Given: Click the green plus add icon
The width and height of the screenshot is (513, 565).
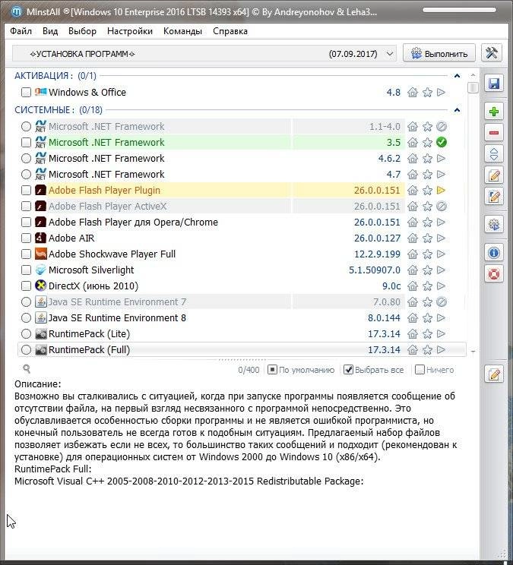Looking at the screenshot, I should [x=493, y=112].
